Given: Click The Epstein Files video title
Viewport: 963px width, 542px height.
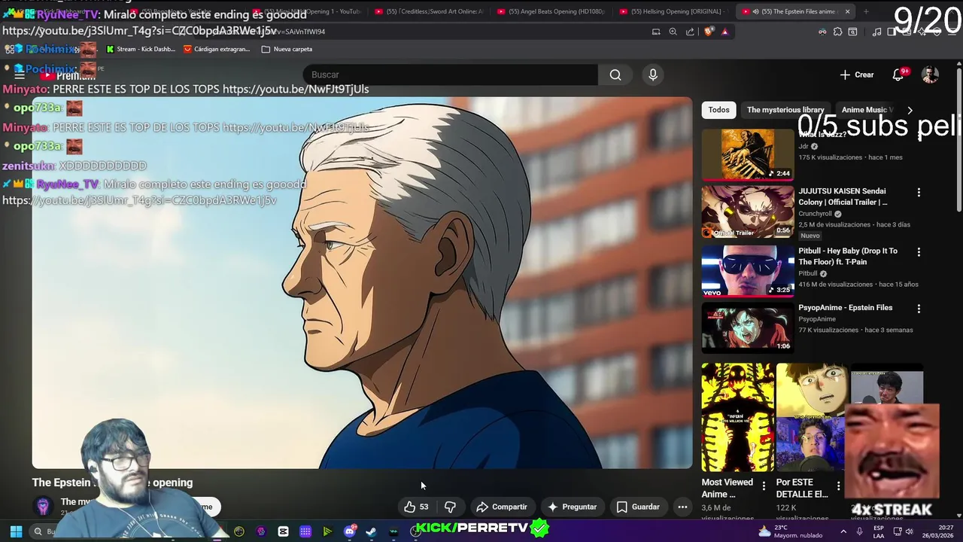Looking at the screenshot, I should (112, 483).
